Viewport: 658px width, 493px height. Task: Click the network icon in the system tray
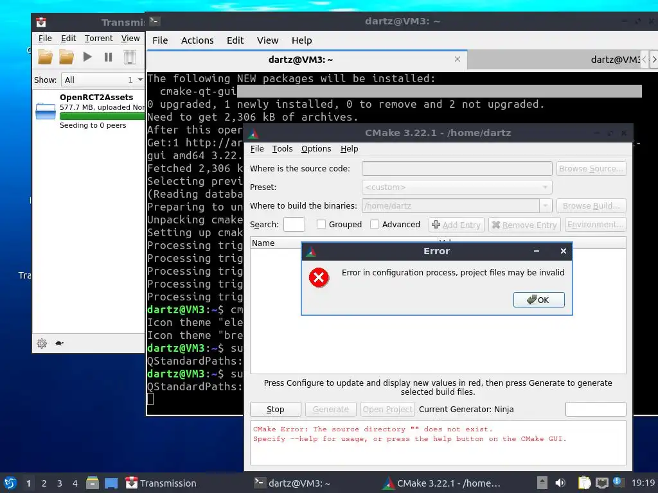[x=601, y=483]
